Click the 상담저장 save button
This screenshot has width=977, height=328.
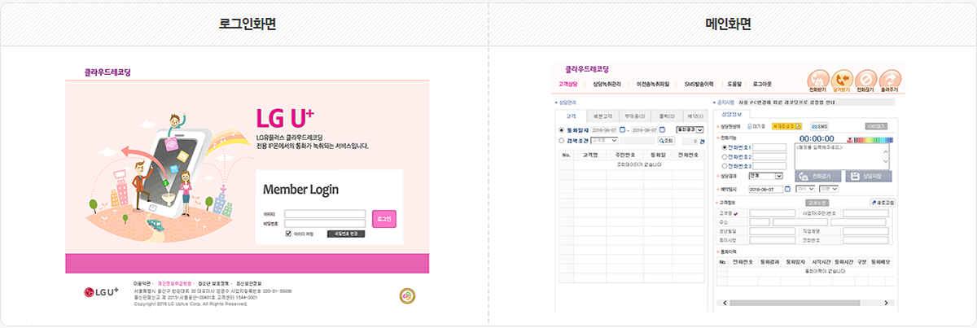pyautogui.click(x=869, y=176)
